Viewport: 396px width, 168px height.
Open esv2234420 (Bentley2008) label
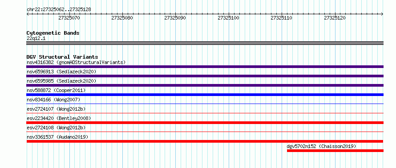coord(59,118)
